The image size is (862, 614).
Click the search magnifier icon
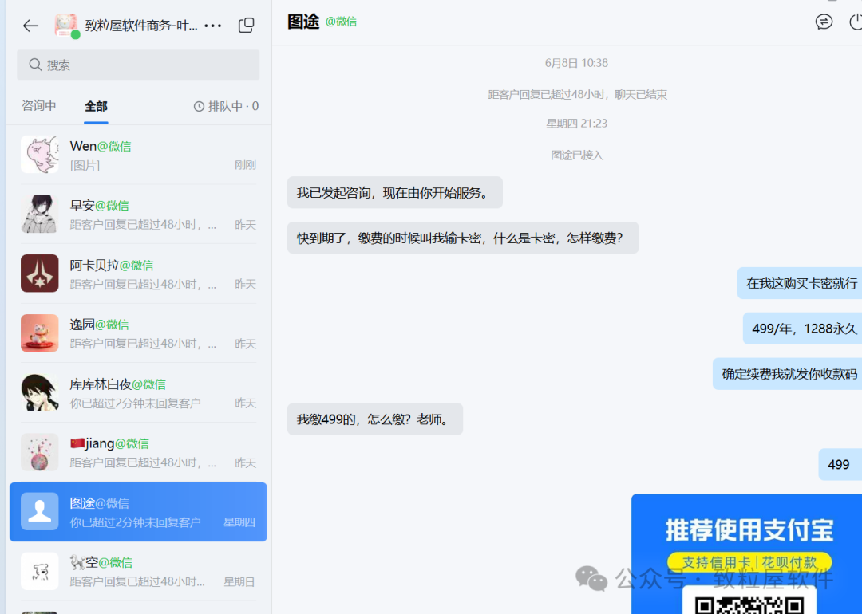coord(35,65)
